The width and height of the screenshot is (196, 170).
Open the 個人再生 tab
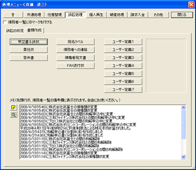tap(96, 15)
